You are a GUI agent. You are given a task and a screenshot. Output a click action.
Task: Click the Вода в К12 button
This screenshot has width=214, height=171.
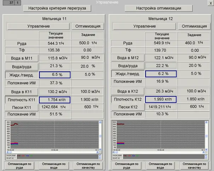[x=127, y=91]
